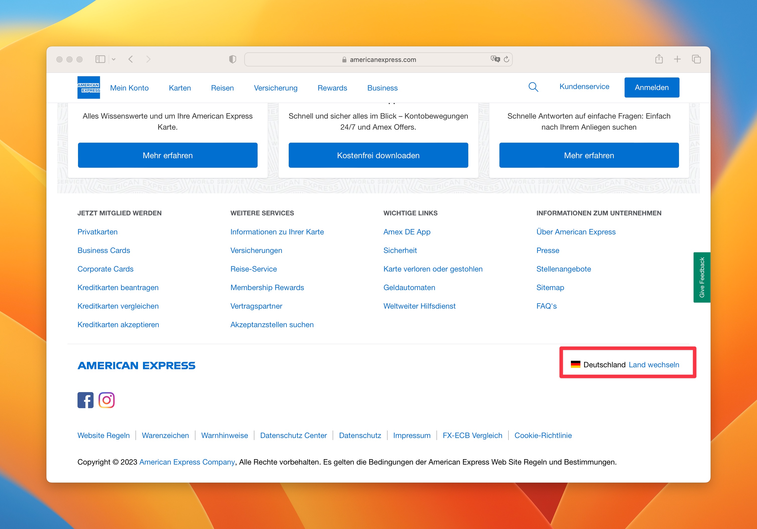This screenshot has height=529, width=757.
Task: Open the privacy report shield icon
Action: pyautogui.click(x=233, y=59)
